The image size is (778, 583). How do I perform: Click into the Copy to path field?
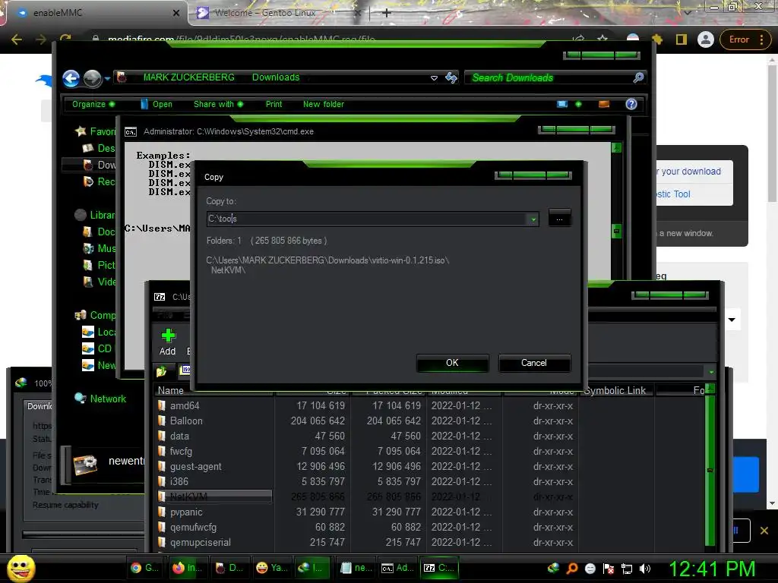tap(367, 219)
